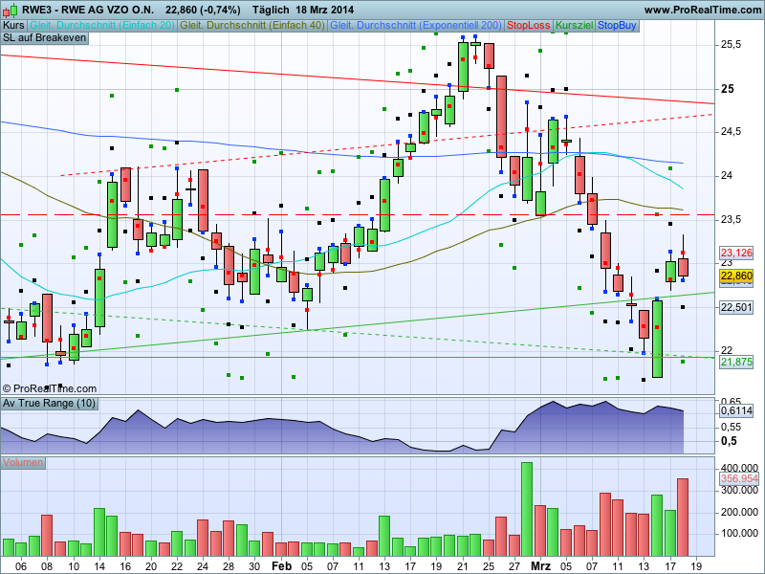Select the StopBuy indicator label

click(x=617, y=26)
